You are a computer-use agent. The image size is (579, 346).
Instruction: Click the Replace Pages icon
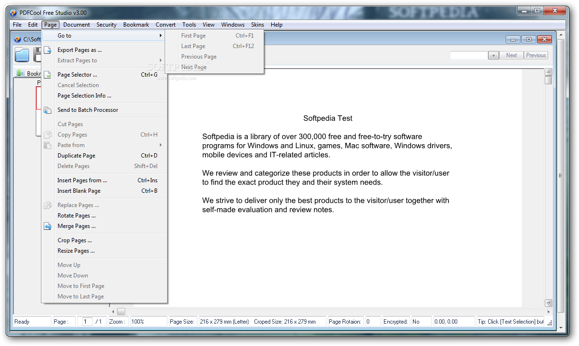click(x=48, y=205)
